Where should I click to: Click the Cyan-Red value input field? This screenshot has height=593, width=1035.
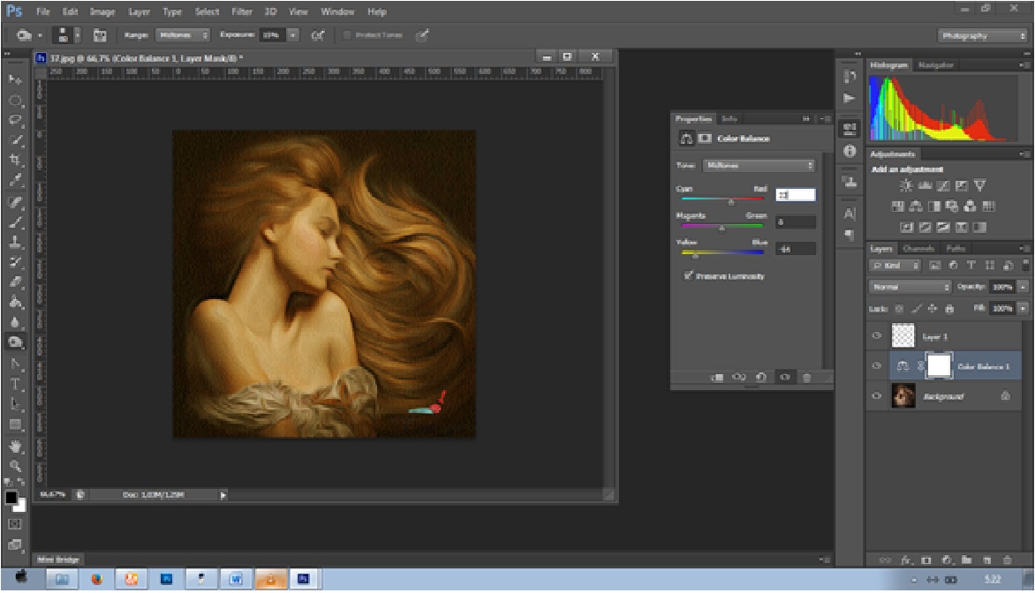click(795, 195)
